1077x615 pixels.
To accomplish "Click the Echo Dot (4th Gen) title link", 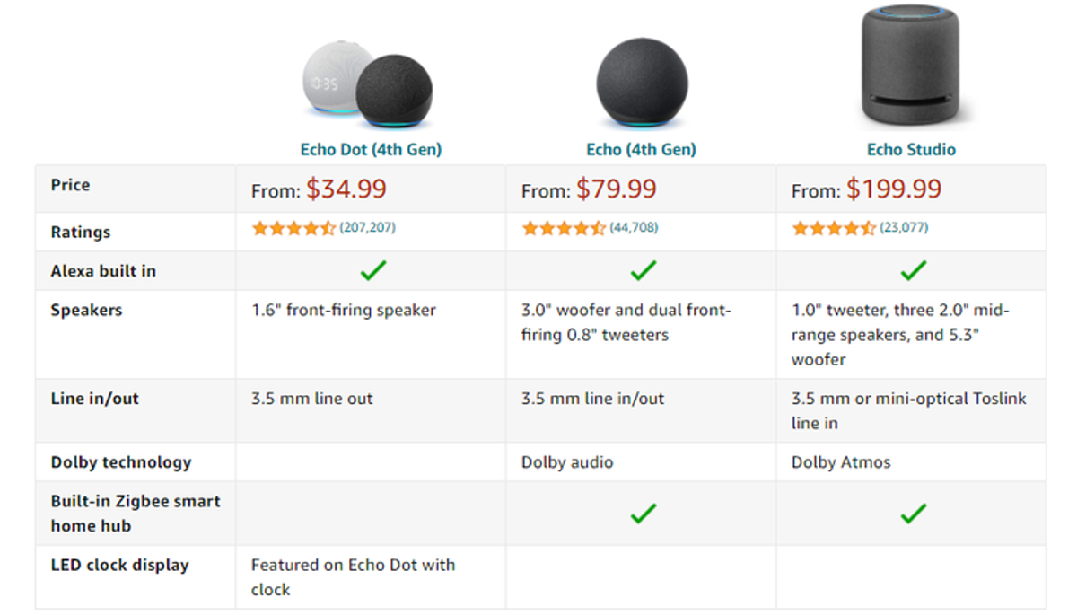I will tap(371, 150).
